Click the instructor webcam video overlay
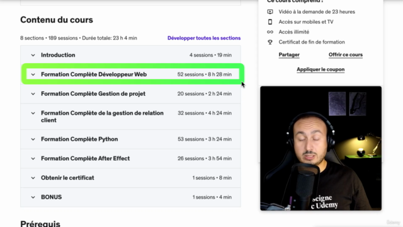The height and width of the screenshot is (227, 403). click(321, 148)
